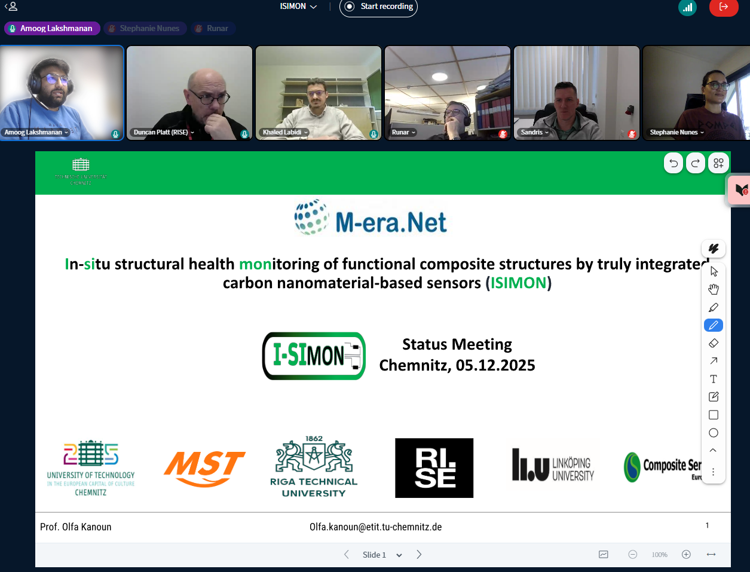
Task: Choose the Select arrow tool
Action: click(714, 271)
